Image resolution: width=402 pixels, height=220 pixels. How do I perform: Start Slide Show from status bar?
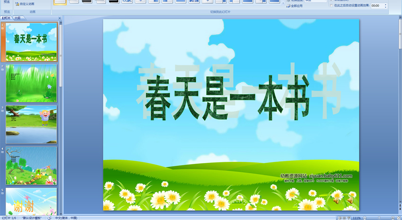pos(349,218)
